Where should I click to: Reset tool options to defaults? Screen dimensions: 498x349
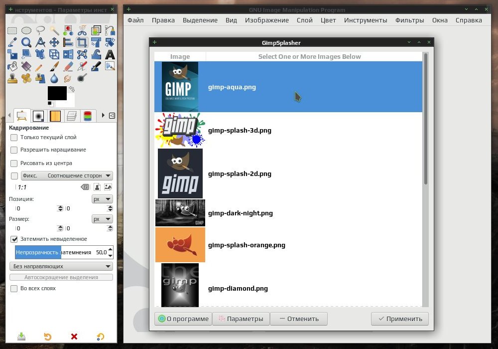coord(101,336)
